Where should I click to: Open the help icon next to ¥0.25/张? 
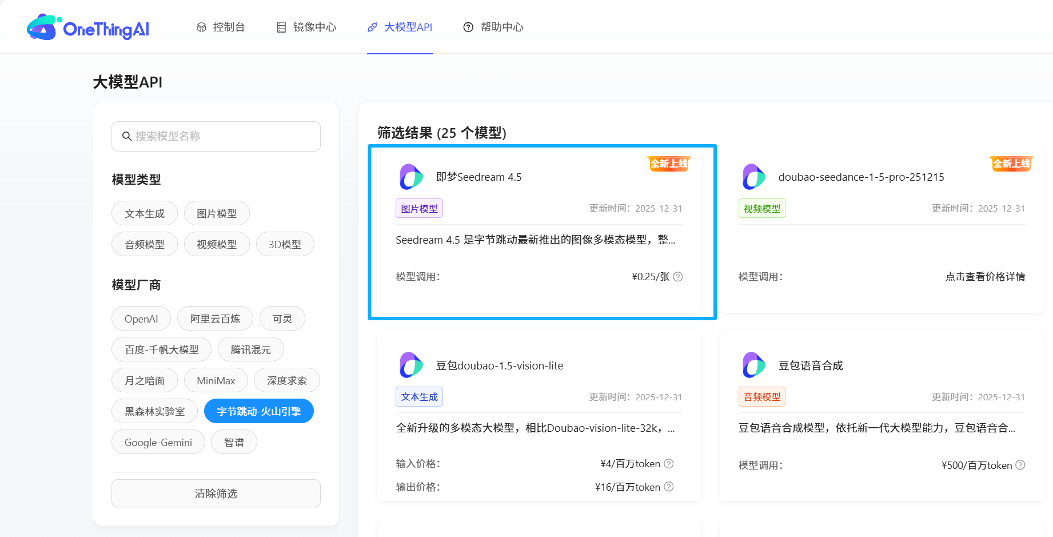click(677, 276)
